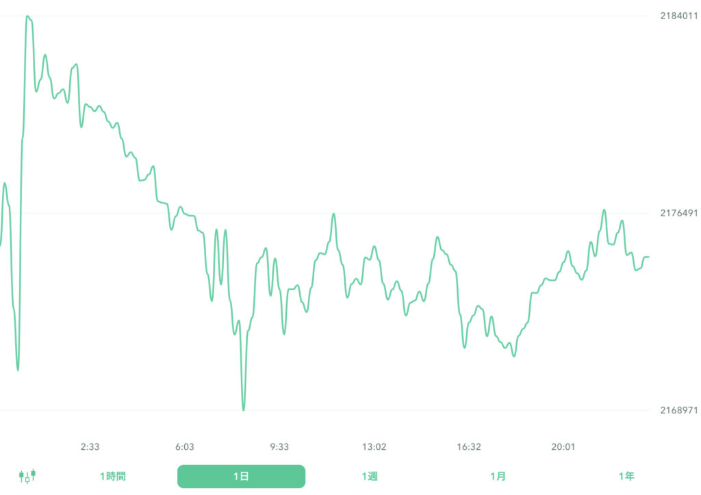701x495 pixels.
Task: Click the highlighted 1日 range button
Action: [241, 476]
